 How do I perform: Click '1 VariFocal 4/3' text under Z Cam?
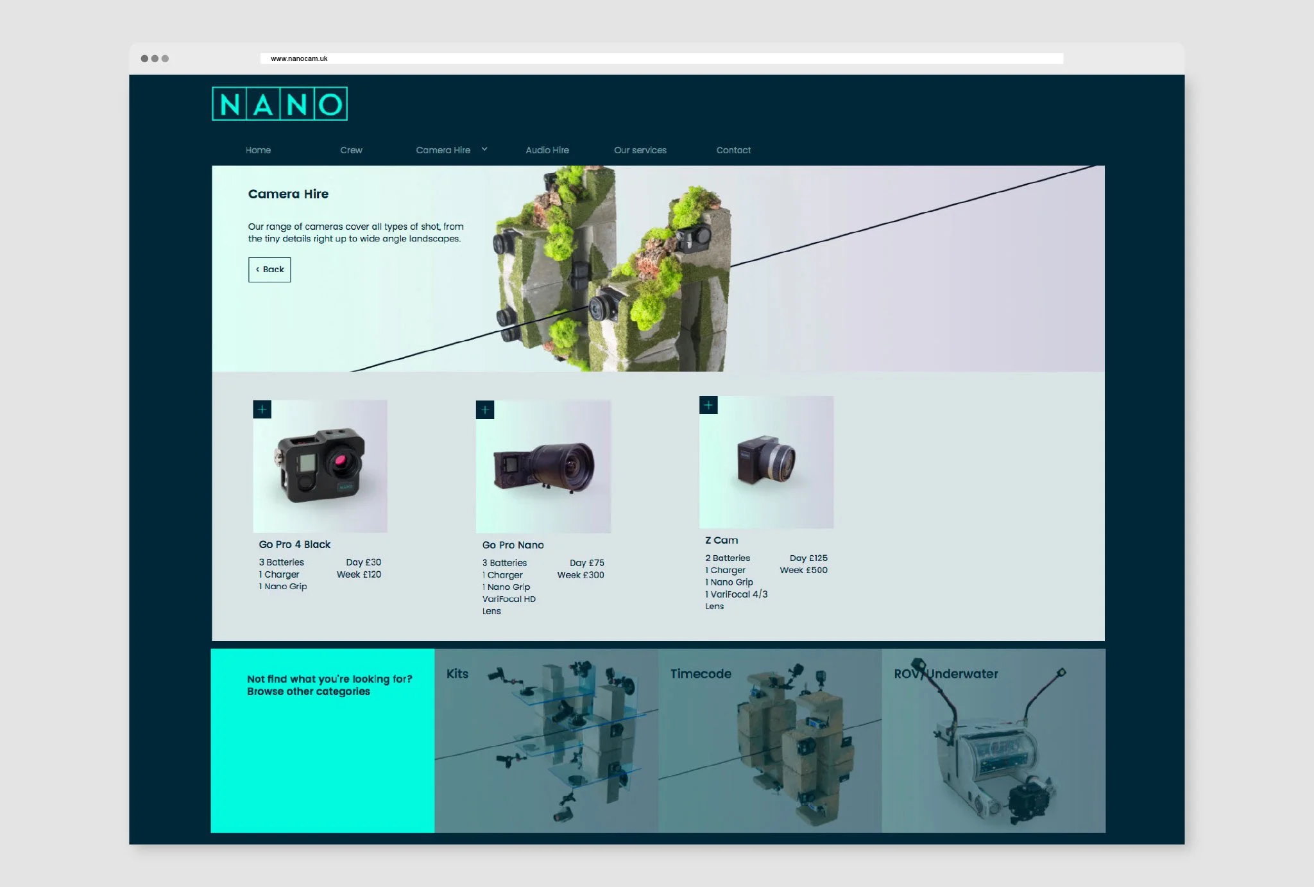click(737, 594)
